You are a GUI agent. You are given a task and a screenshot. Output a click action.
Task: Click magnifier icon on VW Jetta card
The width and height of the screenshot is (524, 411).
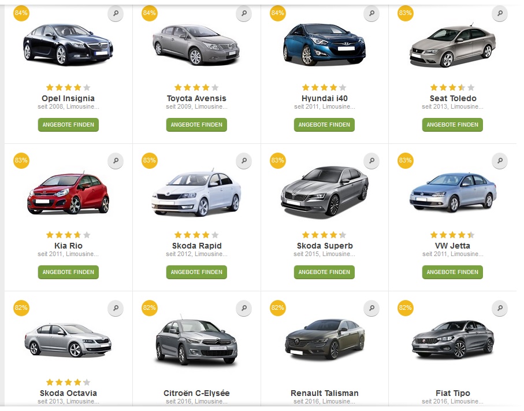[500, 161]
